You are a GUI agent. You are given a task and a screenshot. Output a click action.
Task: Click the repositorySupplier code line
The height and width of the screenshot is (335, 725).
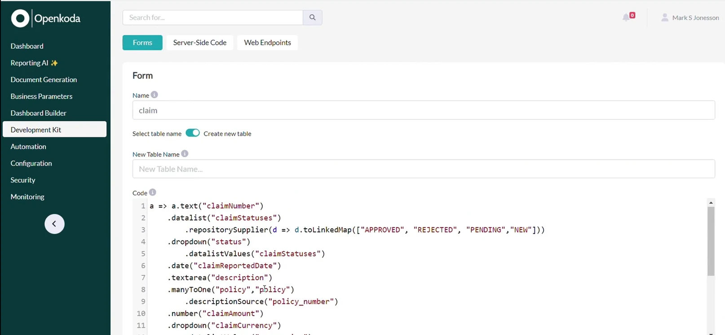click(365, 230)
